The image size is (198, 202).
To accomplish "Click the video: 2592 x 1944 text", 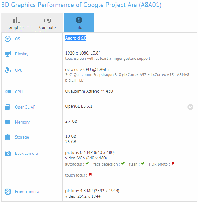I will click(x=83, y=196).
